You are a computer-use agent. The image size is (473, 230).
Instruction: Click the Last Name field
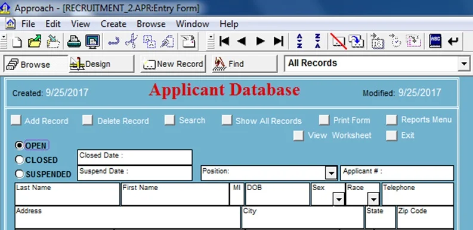(67, 194)
